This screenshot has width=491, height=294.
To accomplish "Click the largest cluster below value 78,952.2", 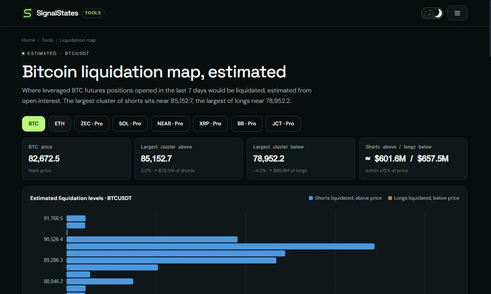I will [269, 159].
